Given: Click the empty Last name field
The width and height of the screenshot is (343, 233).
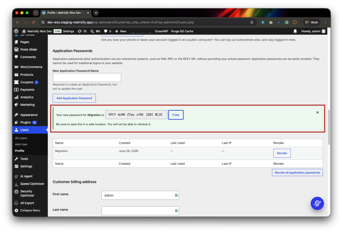Looking at the screenshot, I should pos(140,211).
